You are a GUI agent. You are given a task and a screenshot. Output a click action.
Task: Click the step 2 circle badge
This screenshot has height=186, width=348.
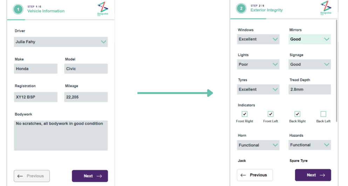(x=241, y=9)
